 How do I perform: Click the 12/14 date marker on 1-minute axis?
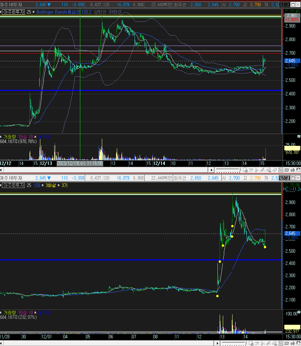(159, 163)
